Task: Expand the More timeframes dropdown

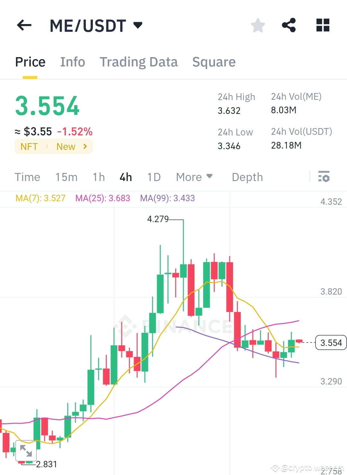Action: pyautogui.click(x=194, y=177)
